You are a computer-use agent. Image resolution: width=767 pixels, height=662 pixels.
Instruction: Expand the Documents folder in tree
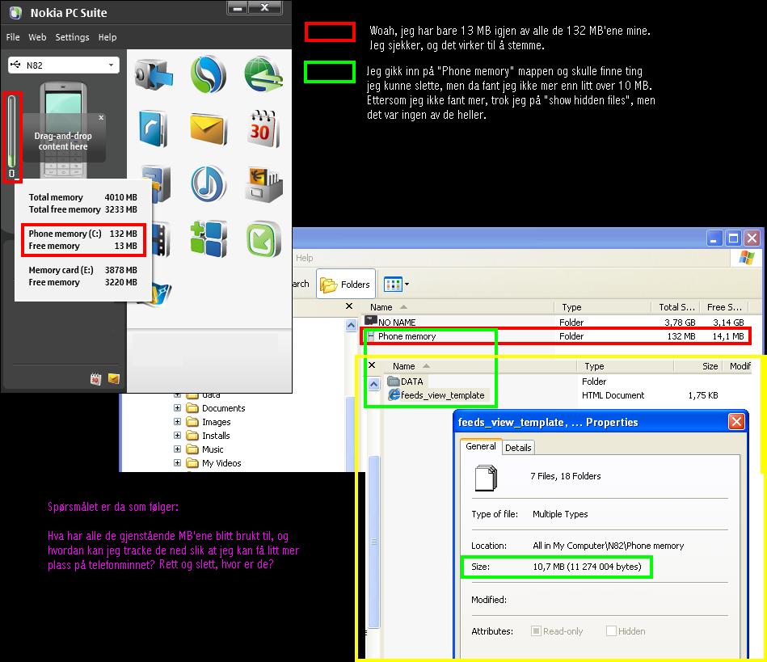tap(177, 408)
